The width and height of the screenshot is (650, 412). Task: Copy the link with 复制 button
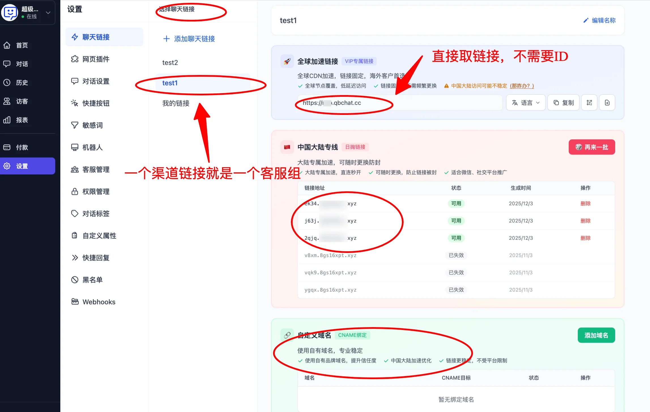(563, 102)
